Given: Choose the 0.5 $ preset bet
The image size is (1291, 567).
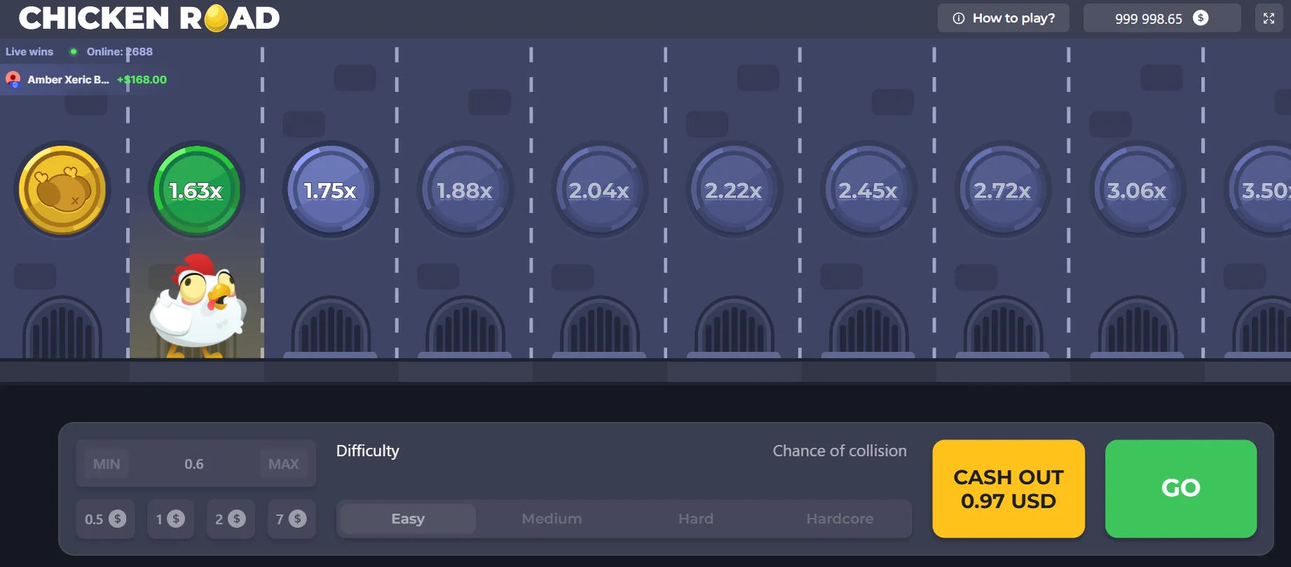Looking at the screenshot, I should coord(105,519).
